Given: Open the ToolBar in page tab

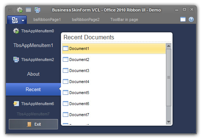Looking at the screenshot, I should tap(124, 19).
